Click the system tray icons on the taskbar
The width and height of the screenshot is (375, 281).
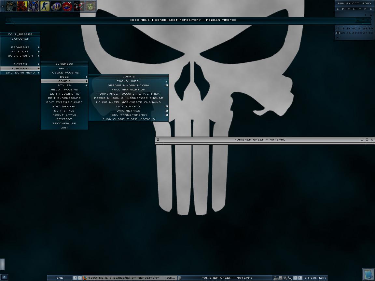pos(283,278)
